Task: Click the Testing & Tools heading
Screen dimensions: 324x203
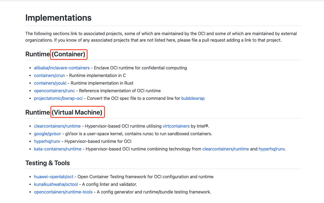Action: (x=47, y=163)
